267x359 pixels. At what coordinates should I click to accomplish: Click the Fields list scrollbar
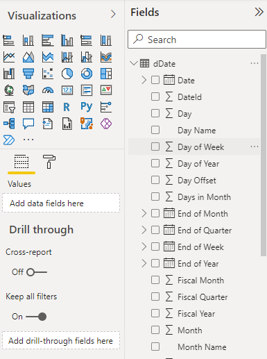[x=264, y=156]
